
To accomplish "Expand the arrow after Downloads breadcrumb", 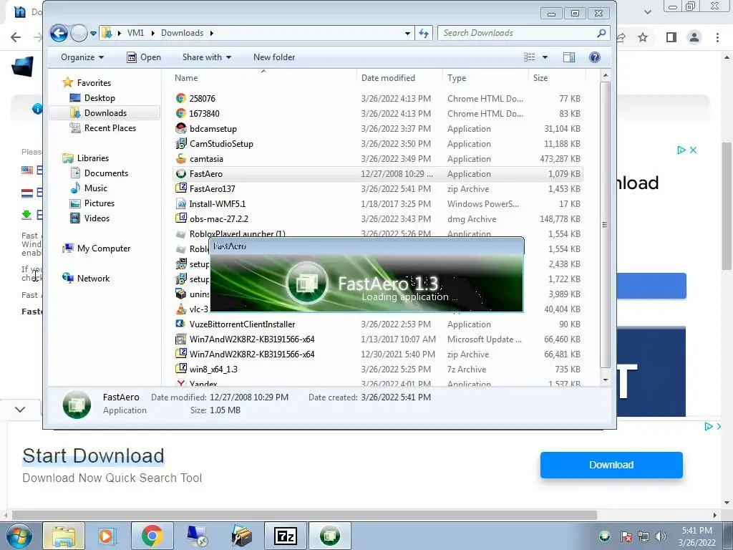I will (212, 33).
